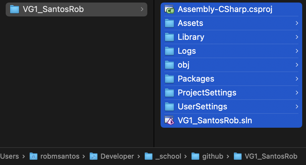306x165 pixels.
Task: Go to github in the path bar
Action: pyautogui.click(x=212, y=156)
